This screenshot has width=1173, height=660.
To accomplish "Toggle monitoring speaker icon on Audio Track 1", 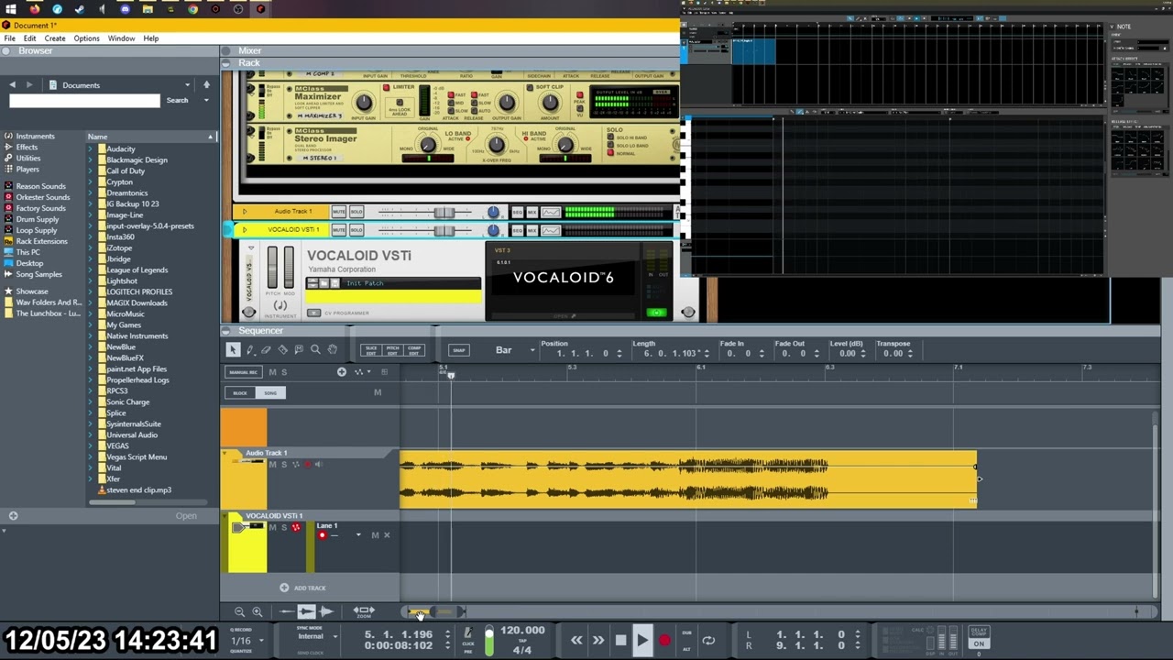I will click(x=317, y=465).
